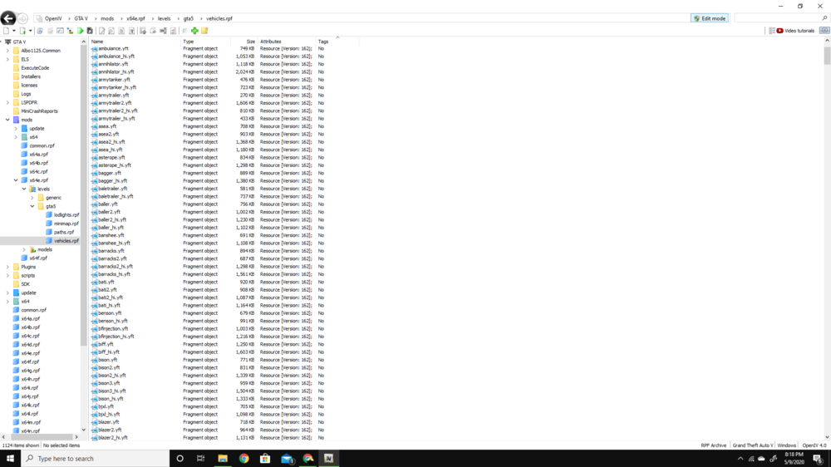Click the blue circular toolbar icon
This screenshot has width=831, height=467.
click(40, 31)
